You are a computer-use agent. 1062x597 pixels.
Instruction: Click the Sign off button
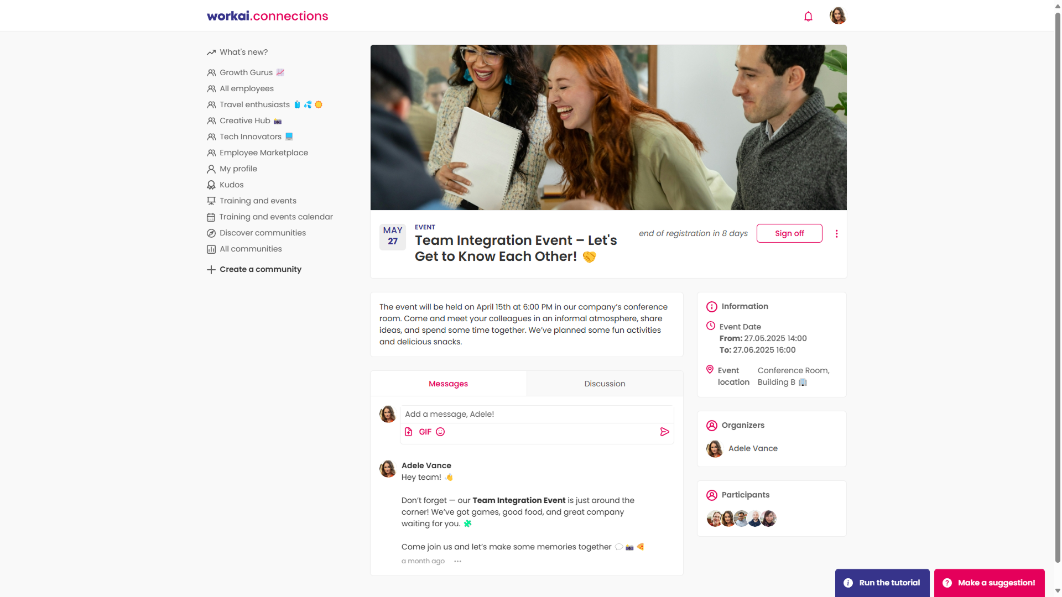789,233
